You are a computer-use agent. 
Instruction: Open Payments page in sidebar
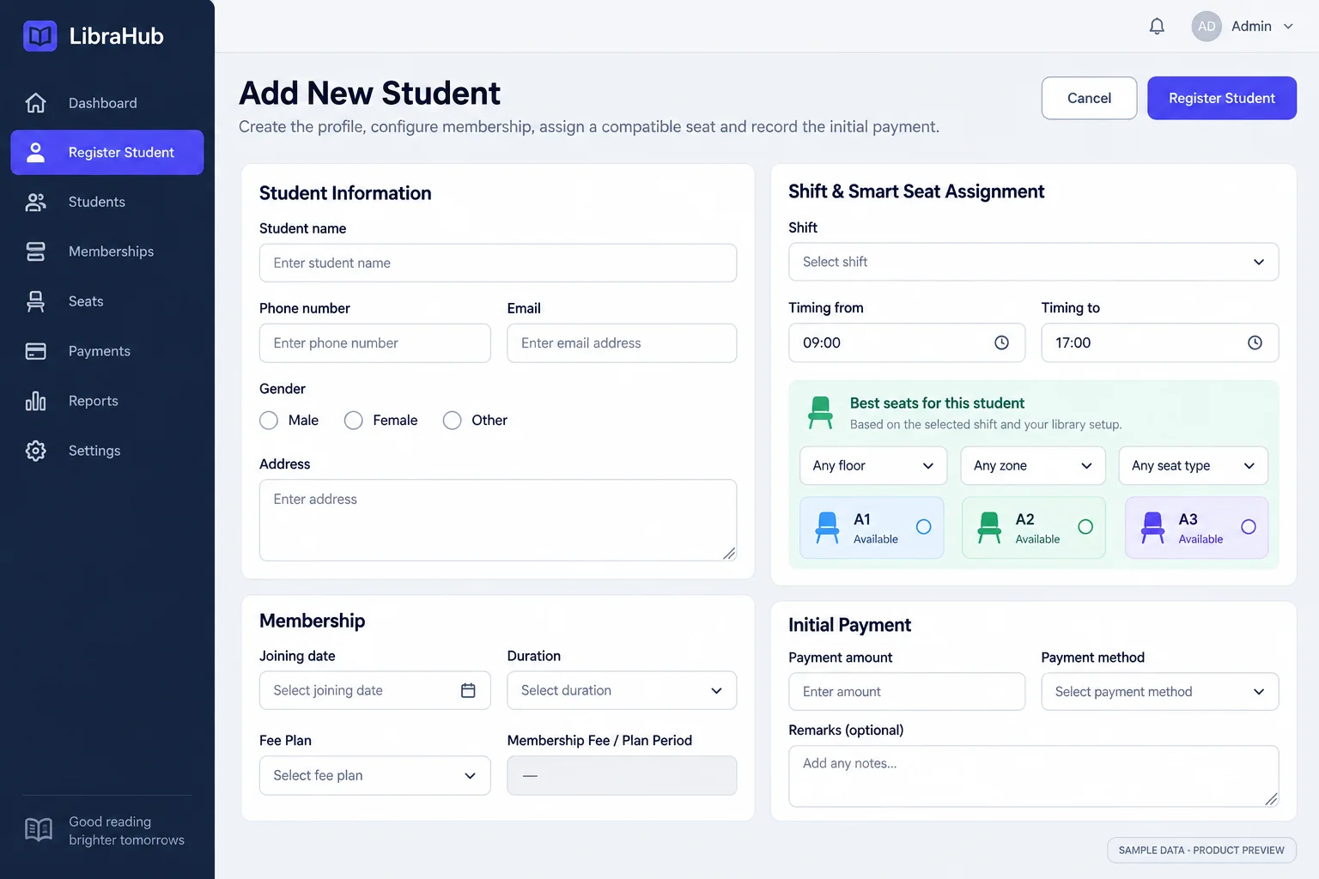[x=106, y=351]
